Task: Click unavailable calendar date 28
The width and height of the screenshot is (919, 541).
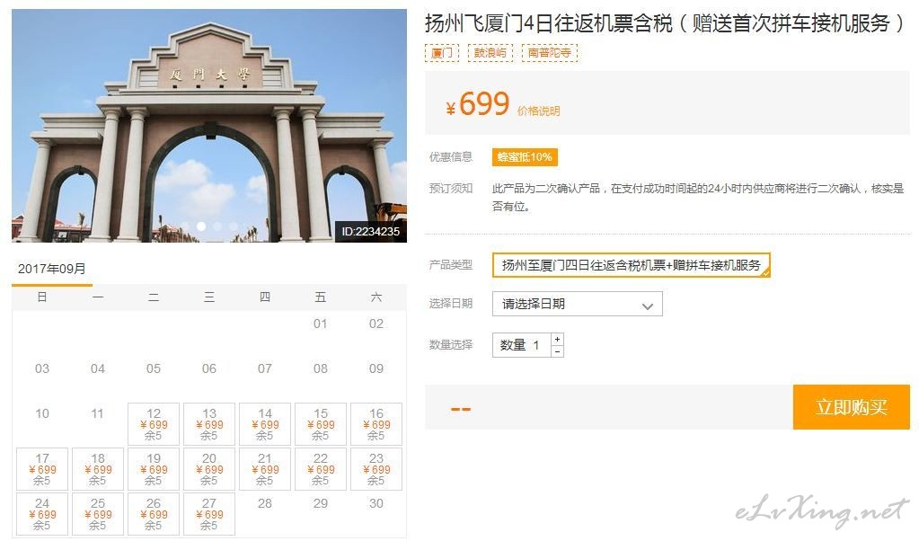Action: [265, 503]
